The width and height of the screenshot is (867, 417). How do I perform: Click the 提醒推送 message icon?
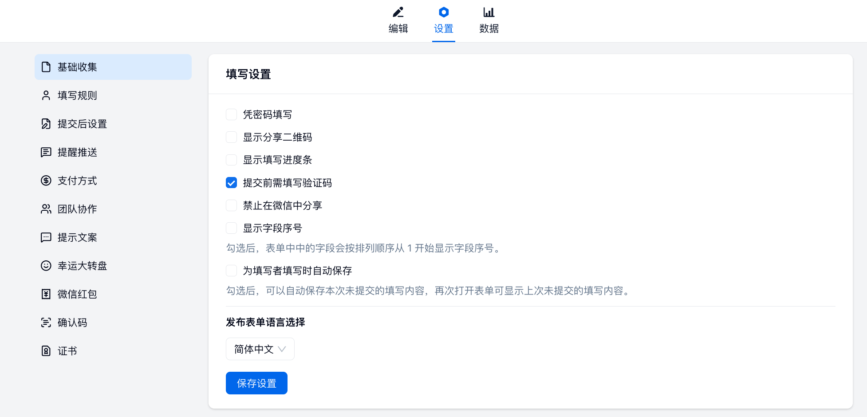click(46, 152)
